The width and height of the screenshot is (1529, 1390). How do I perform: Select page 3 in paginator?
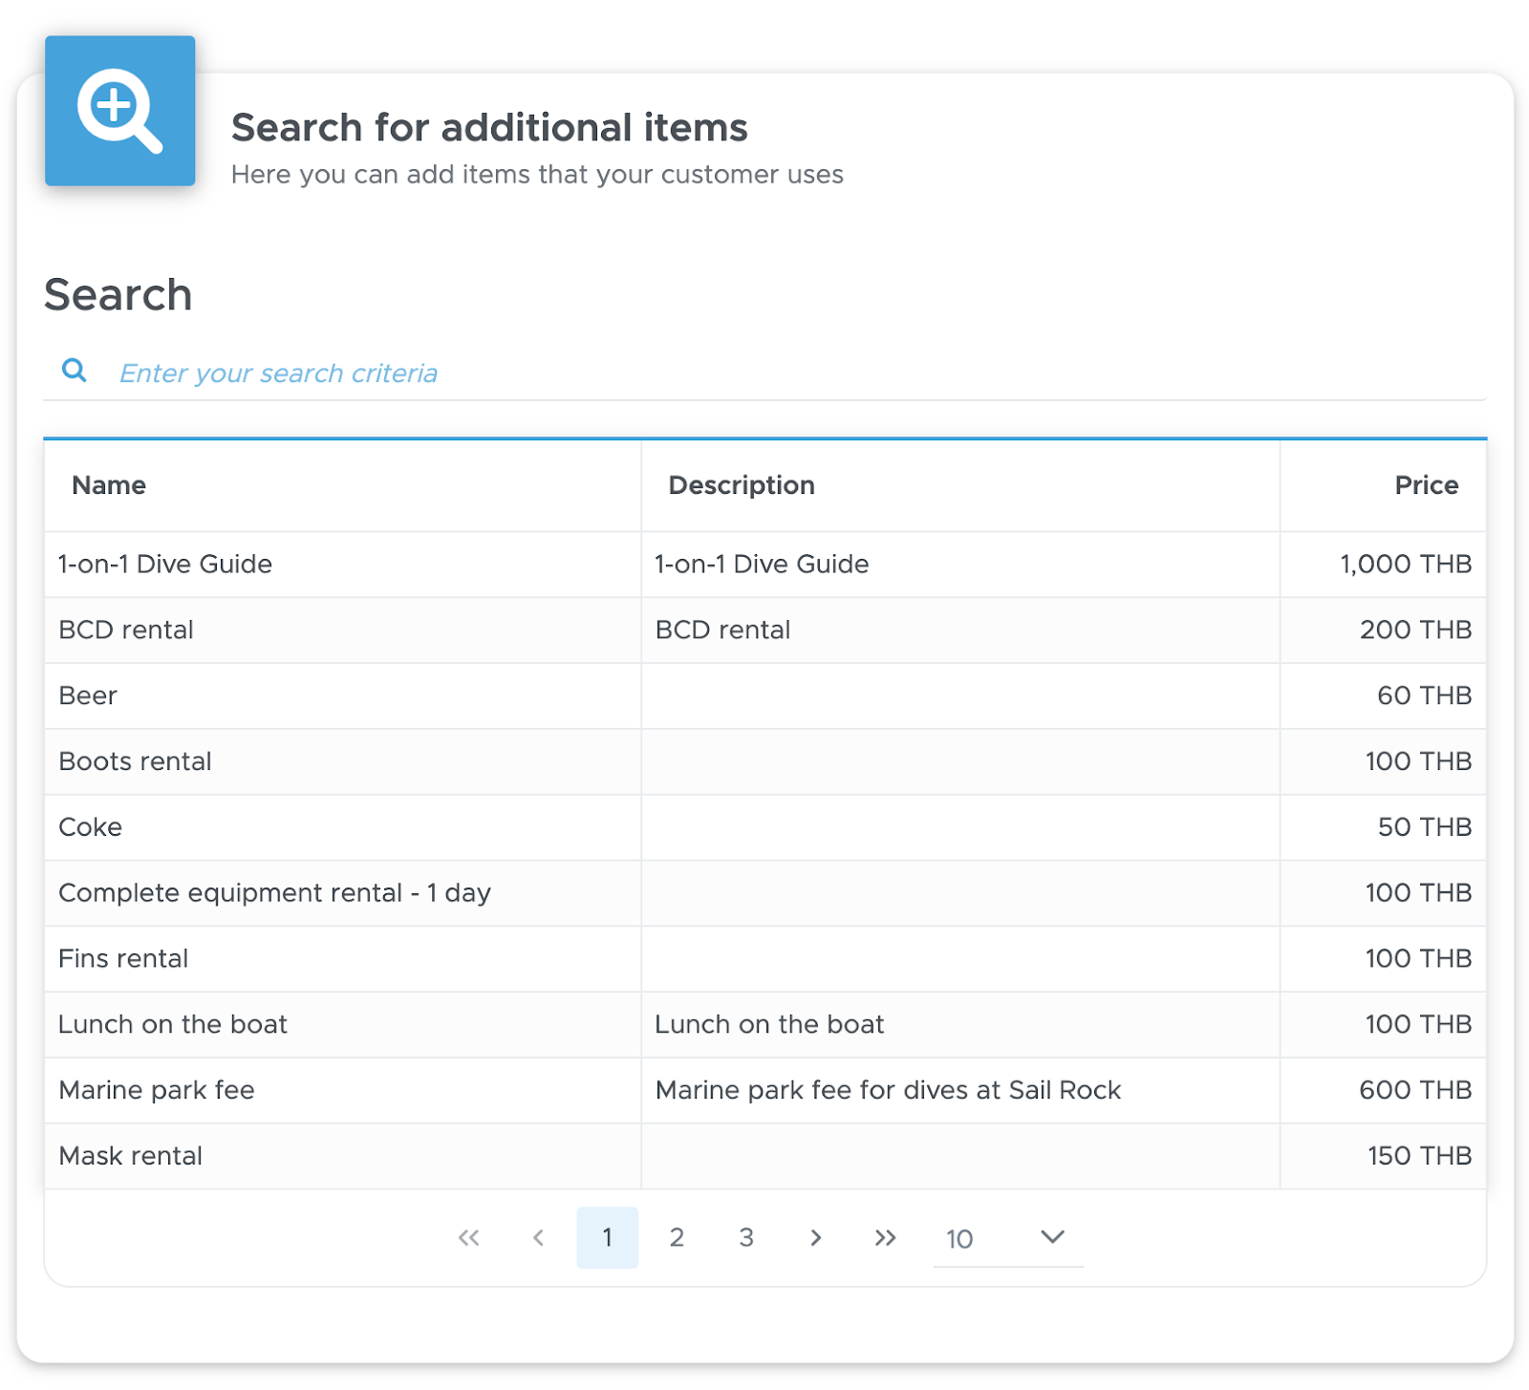[x=746, y=1238]
